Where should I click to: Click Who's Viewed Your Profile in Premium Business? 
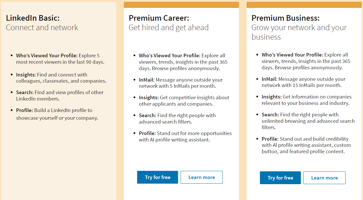pos(292,55)
